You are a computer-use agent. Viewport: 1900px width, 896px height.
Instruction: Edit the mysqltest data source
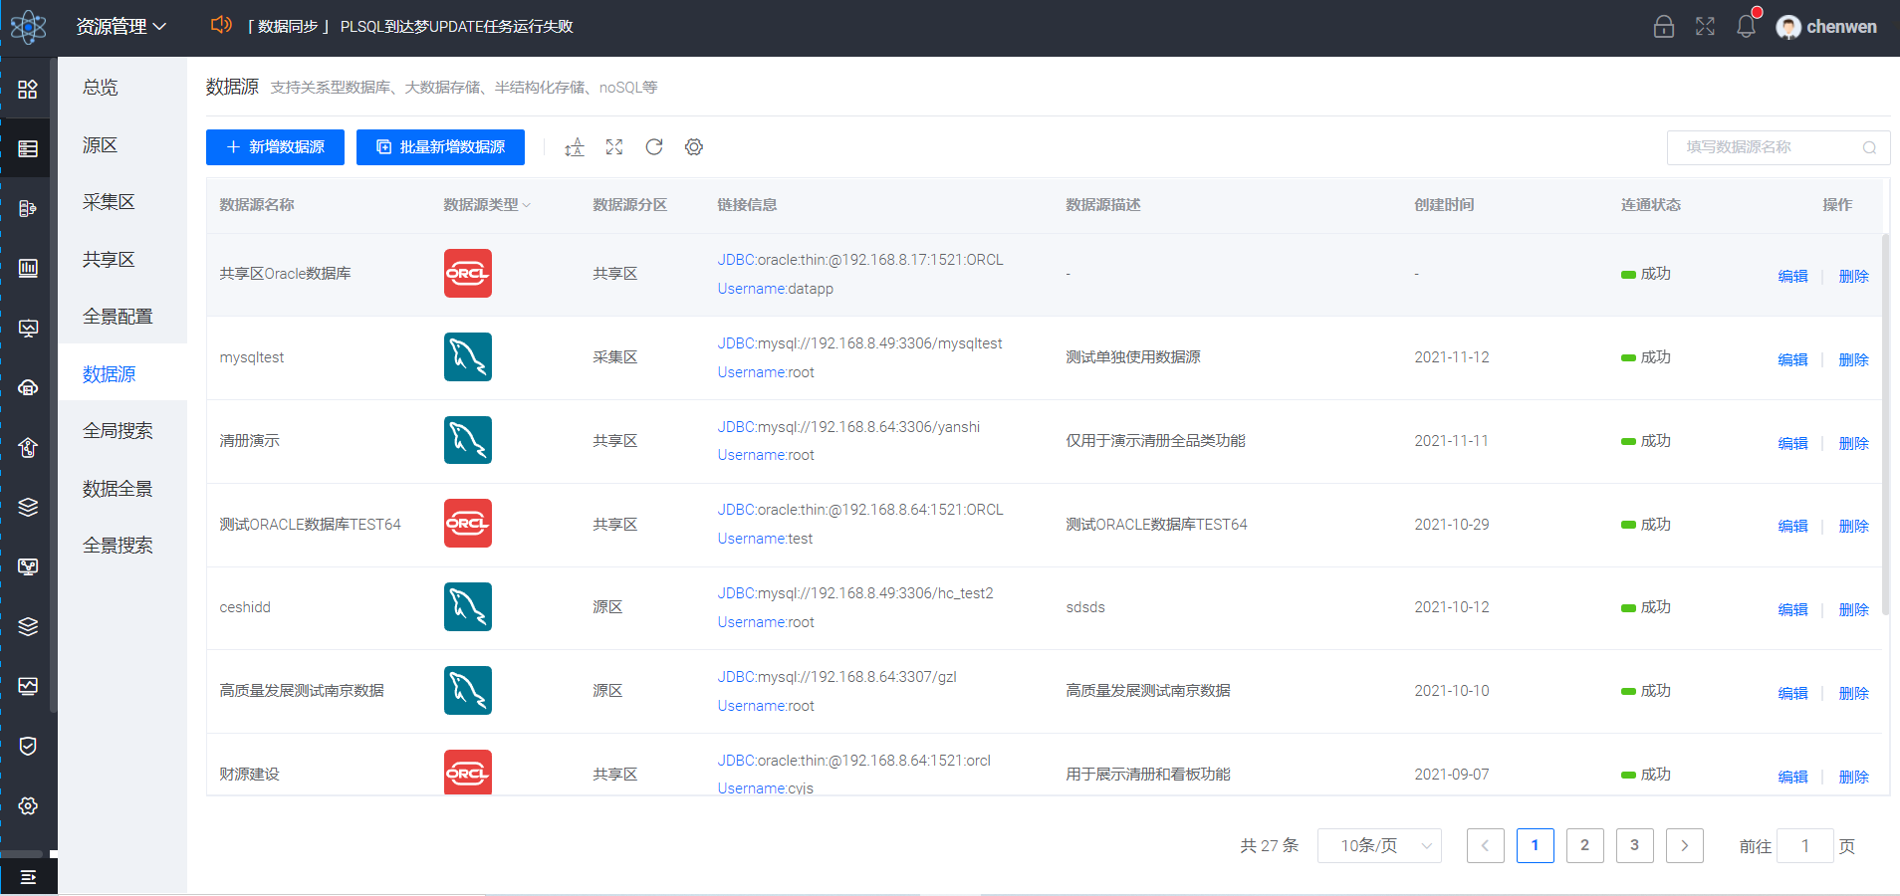tap(1792, 360)
